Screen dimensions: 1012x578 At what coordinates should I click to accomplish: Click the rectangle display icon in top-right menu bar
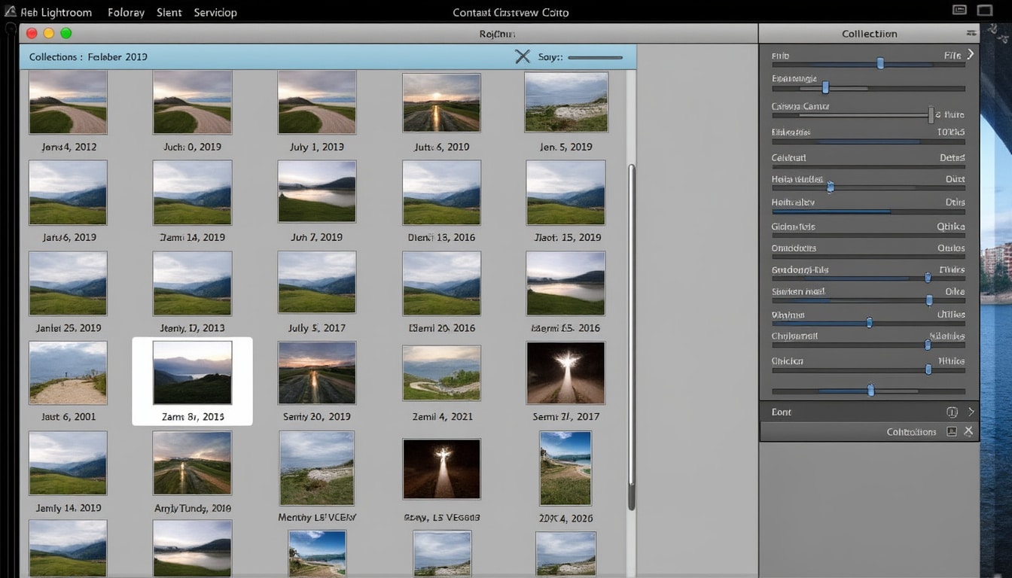[x=985, y=11]
